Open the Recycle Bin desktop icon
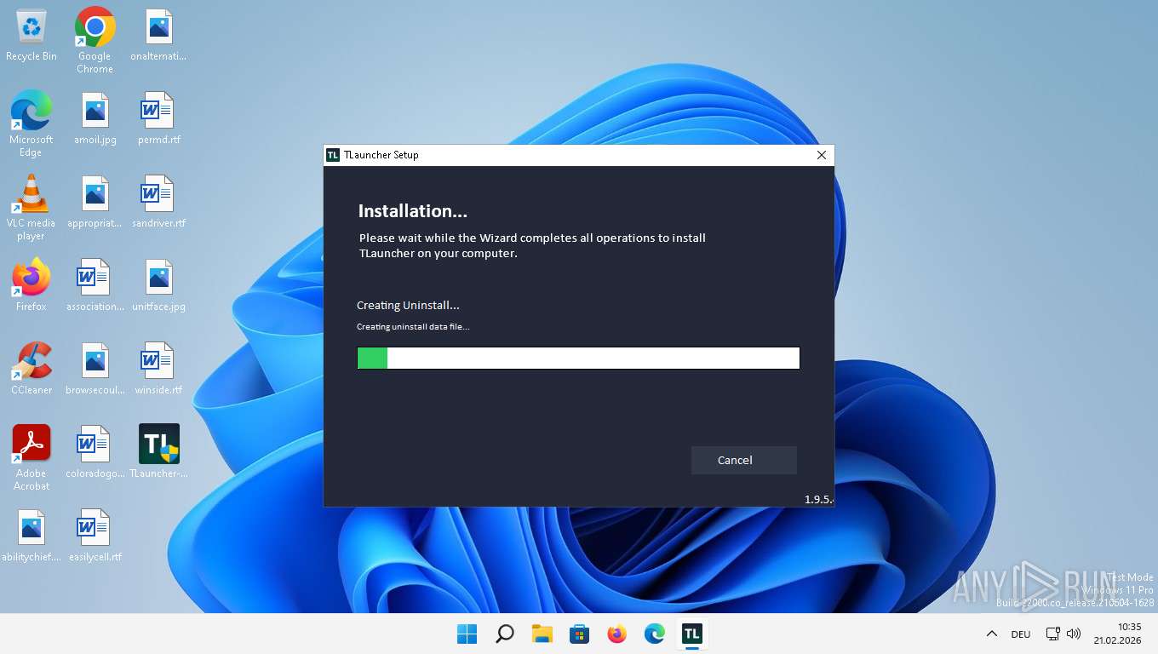The height and width of the screenshot is (654, 1158). (32, 36)
